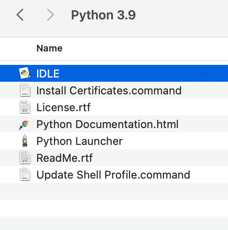This screenshot has width=228, height=230.
Task: Select the License.rtf file name
Action: pos(63,107)
